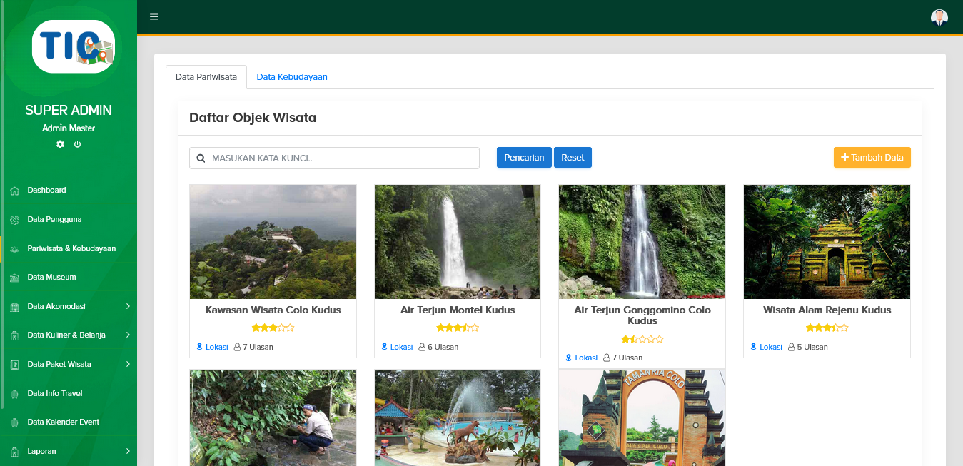963x466 pixels.
Task: Expand the Data Paket Wisata submenu
Action: 128,364
